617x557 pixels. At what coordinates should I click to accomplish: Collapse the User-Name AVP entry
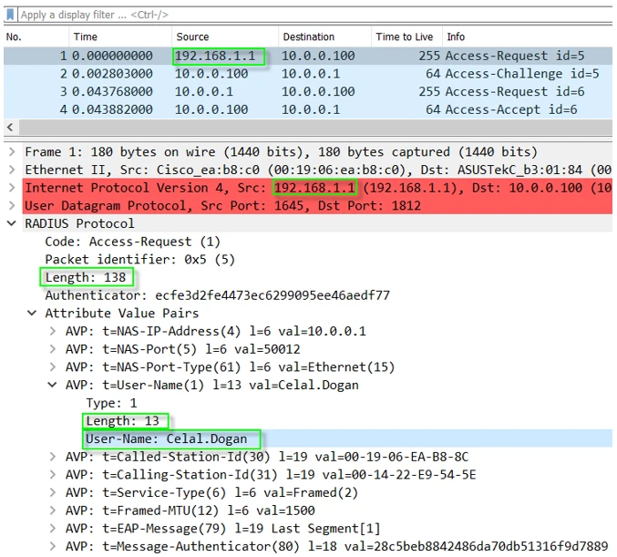pyautogui.click(x=53, y=385)
